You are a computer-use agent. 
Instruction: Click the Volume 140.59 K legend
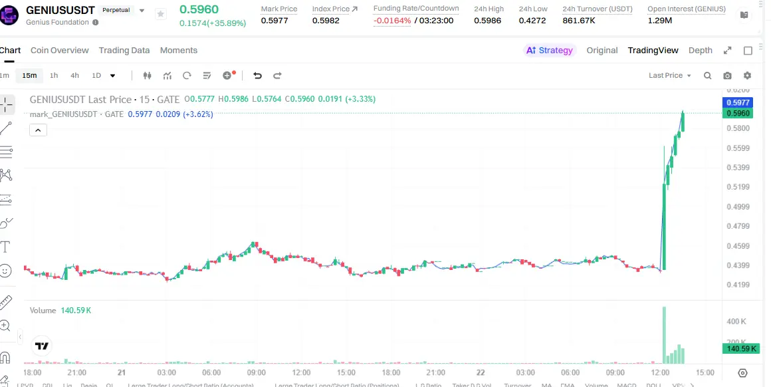point(60,311)
